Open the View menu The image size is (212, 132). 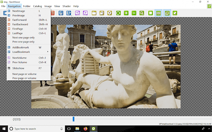coord(57,6)
